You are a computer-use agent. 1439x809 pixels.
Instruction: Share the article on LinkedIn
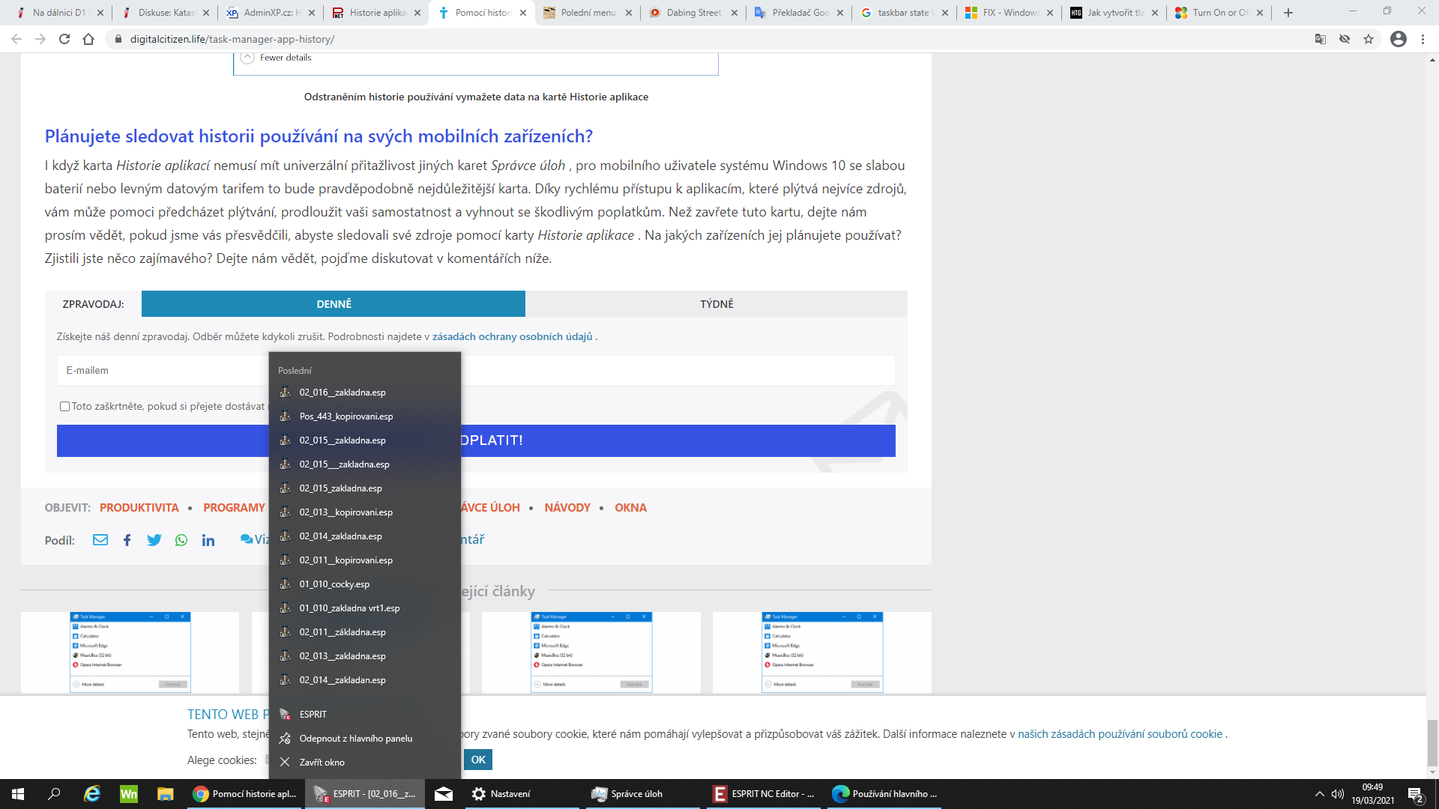point(208,540)
